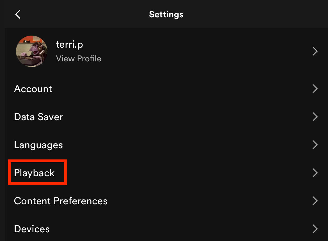Expand the Account settings row
The width and height of the screenshot is (328, 241).
[x=33, y=89]
